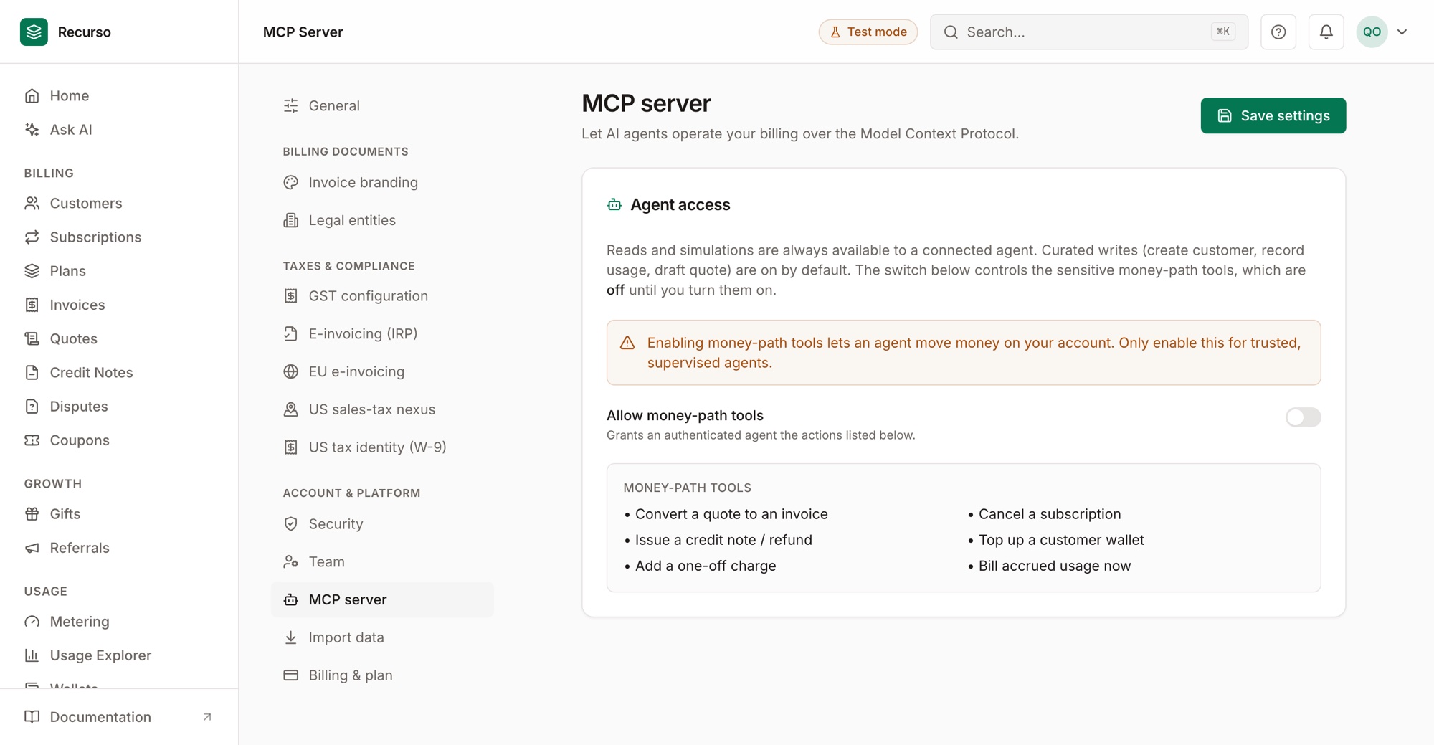Click the Disputes sidebar icon
The width and height of the screenshot is (1434, 745).
pyautogui.click(x=32, y=407)
